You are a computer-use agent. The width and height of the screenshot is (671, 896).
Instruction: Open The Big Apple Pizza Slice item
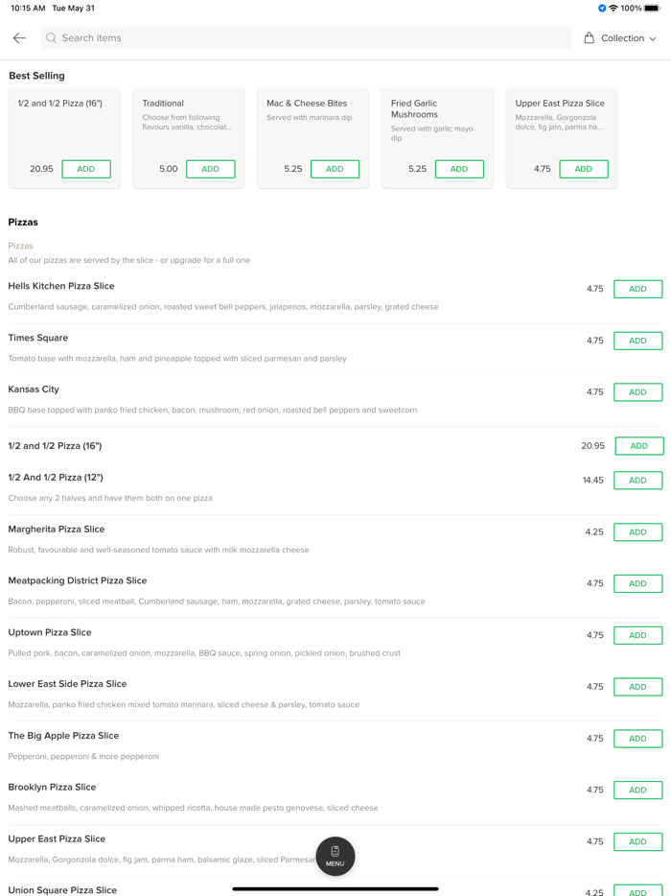coord(63,736)
